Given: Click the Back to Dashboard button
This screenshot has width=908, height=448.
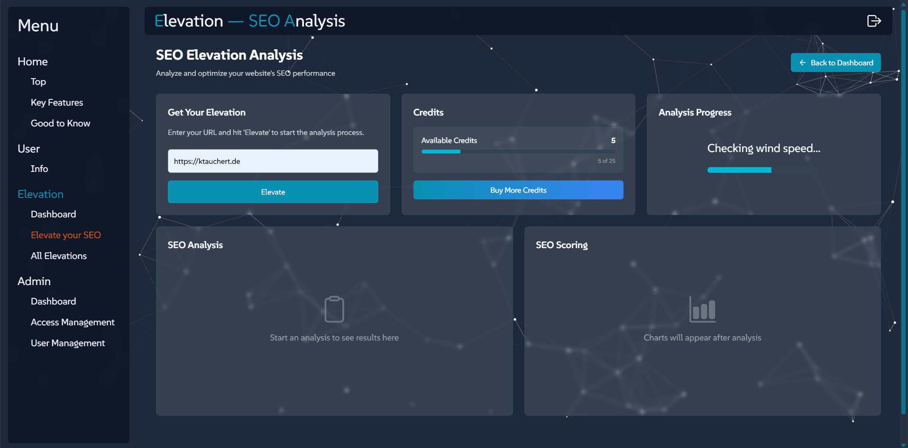Looking at the screenshot, I should (x=835, y=63).
